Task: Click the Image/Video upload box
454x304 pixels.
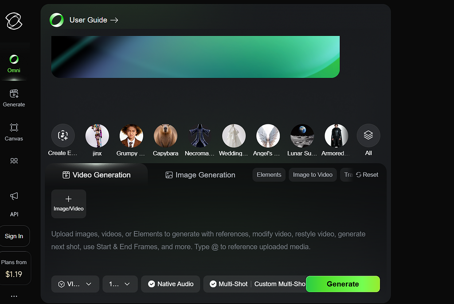Action: (69, 204)
